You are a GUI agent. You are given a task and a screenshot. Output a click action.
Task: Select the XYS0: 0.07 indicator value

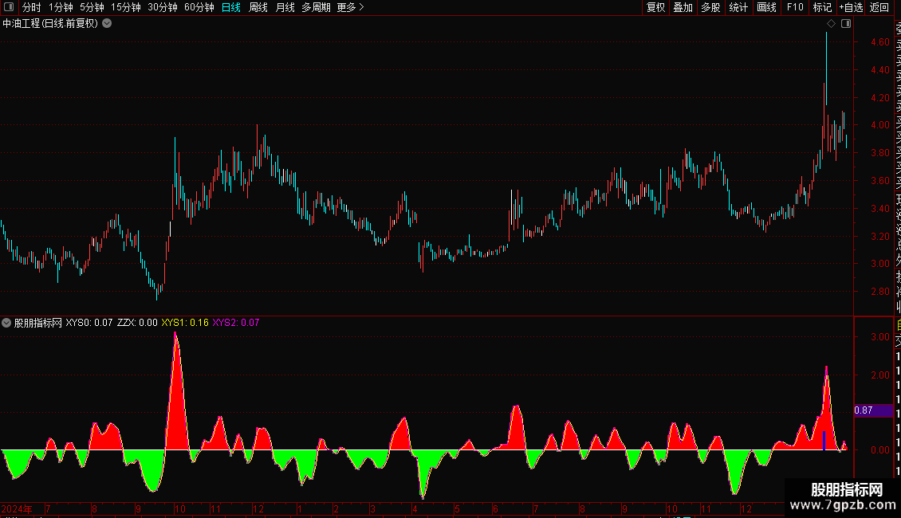[89, 323]
